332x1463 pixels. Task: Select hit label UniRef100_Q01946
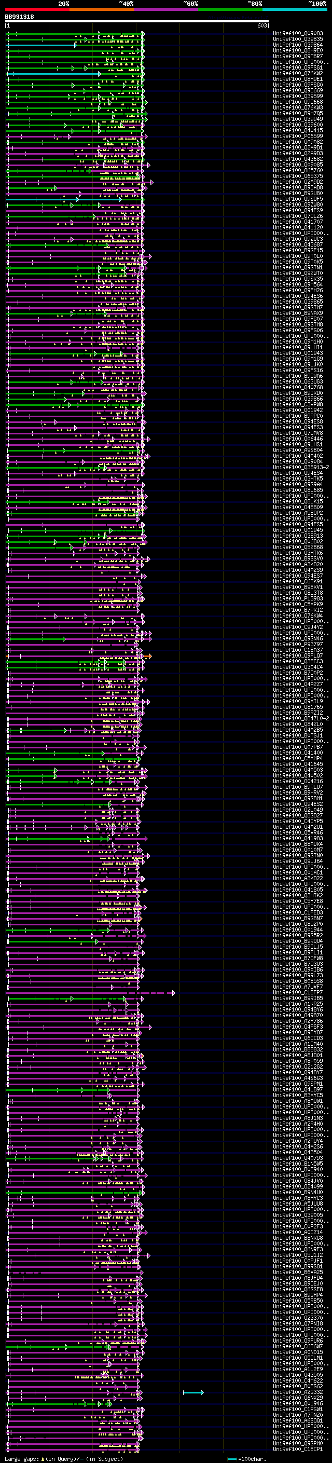pyautogui.click(x=298, y=1403)
